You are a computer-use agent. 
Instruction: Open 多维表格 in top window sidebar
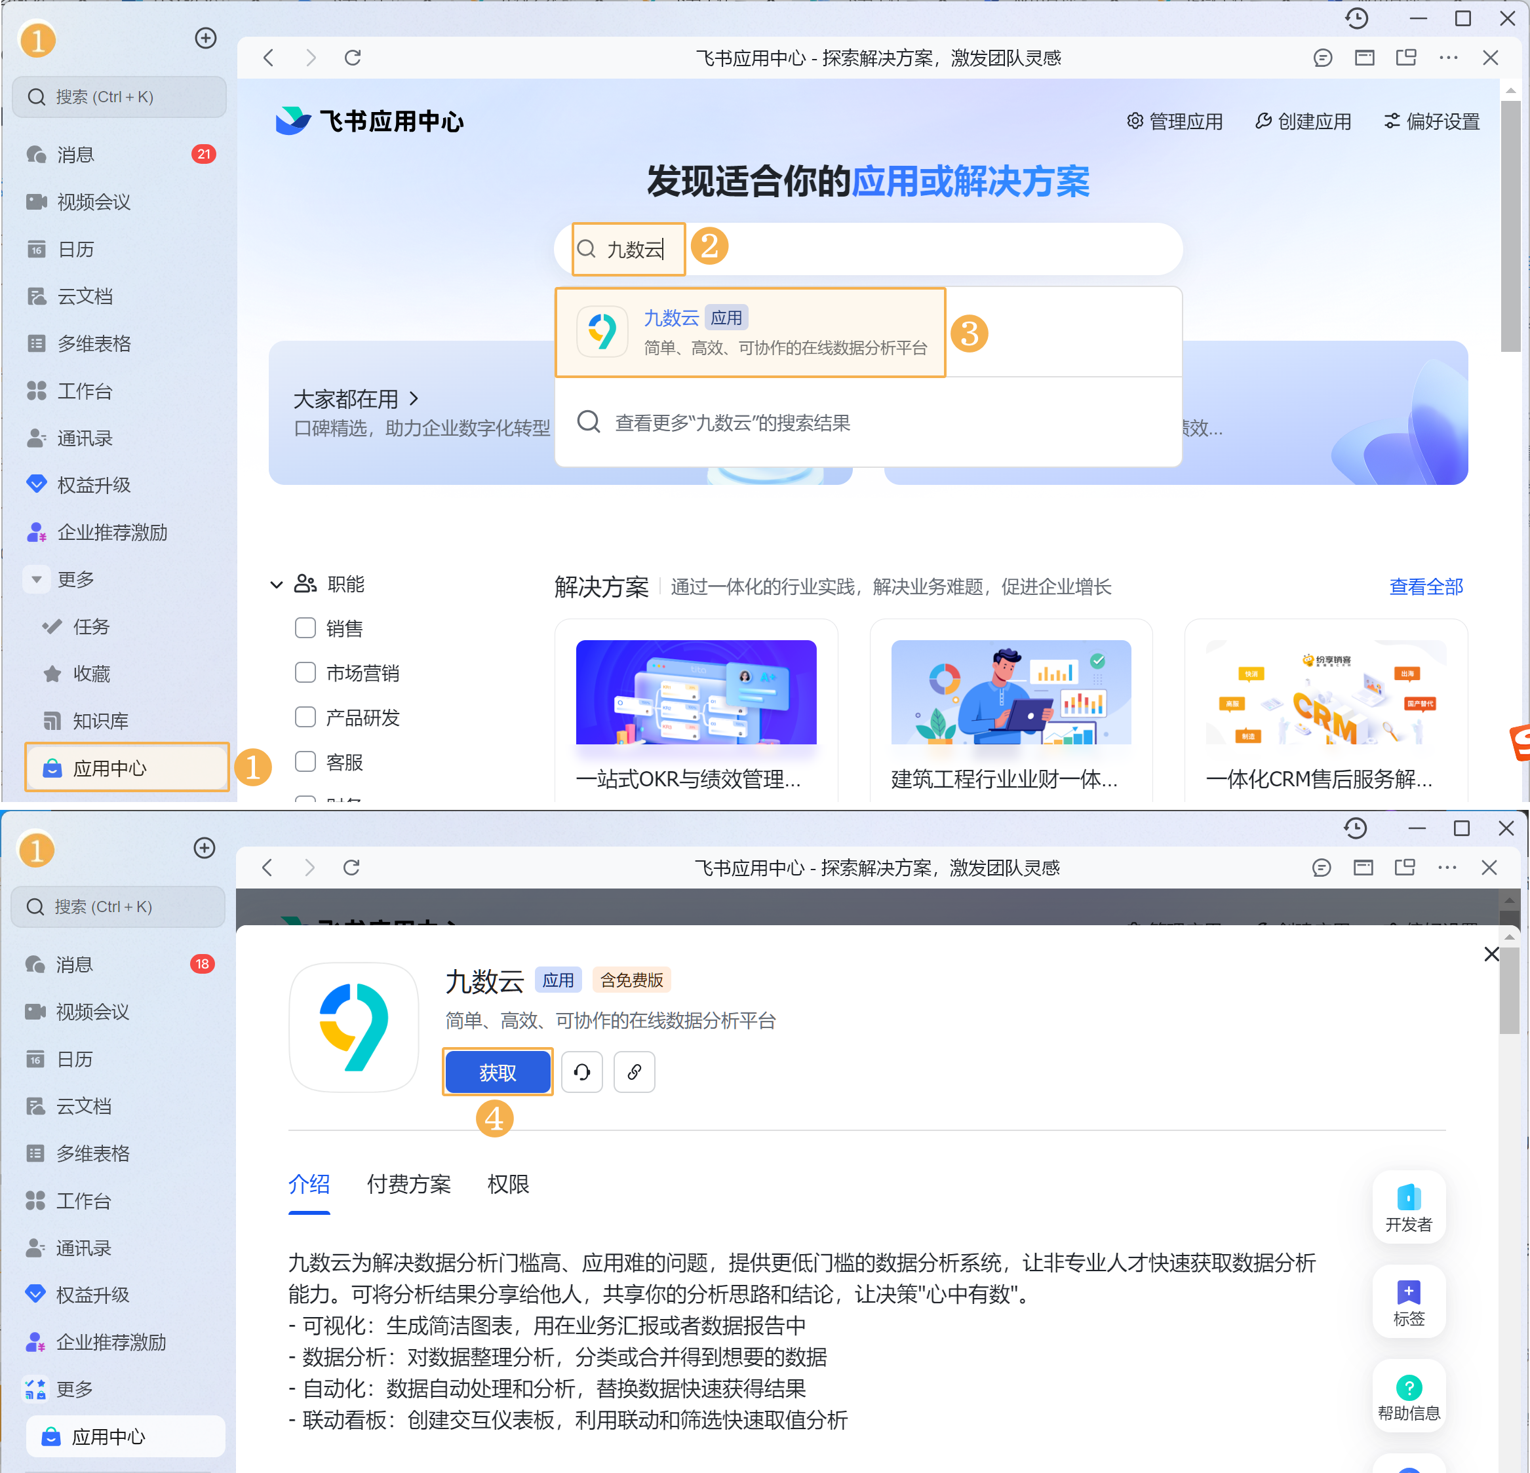[120, 344]
